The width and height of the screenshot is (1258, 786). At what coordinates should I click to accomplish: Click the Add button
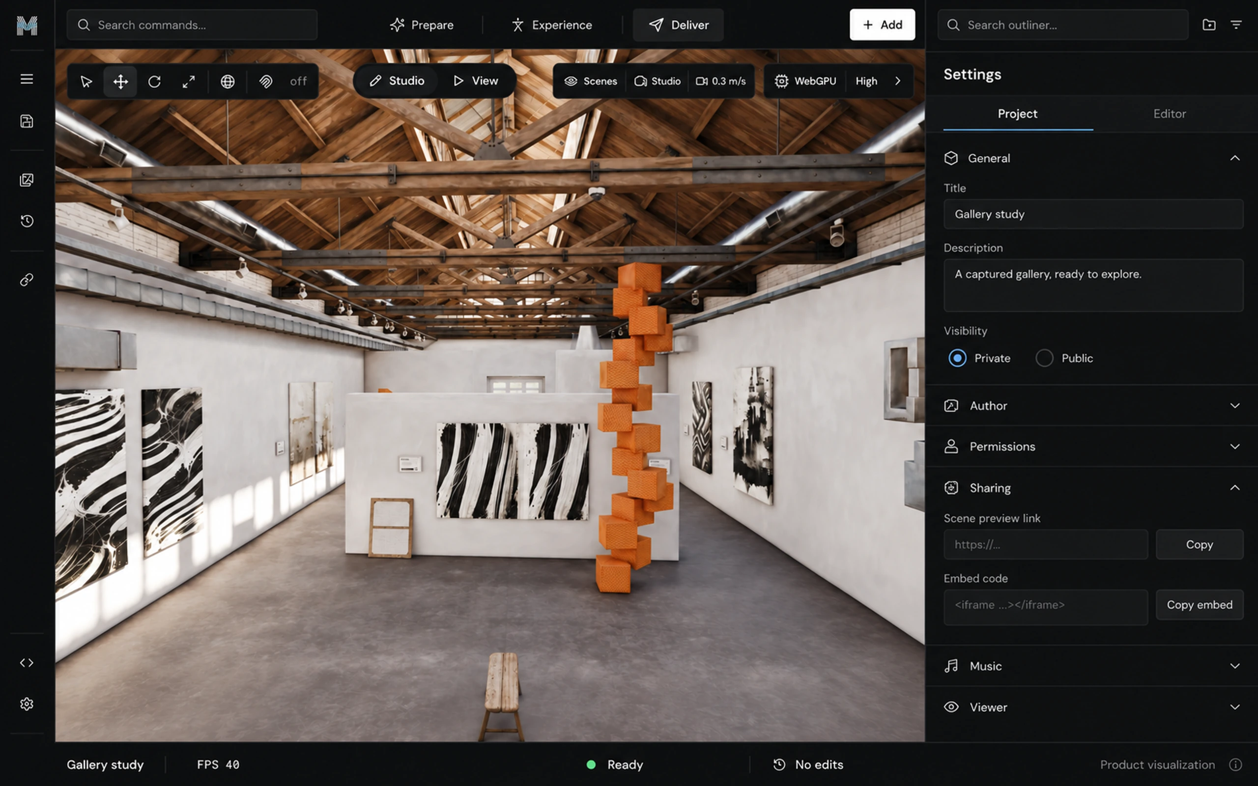tap(882, 25)
